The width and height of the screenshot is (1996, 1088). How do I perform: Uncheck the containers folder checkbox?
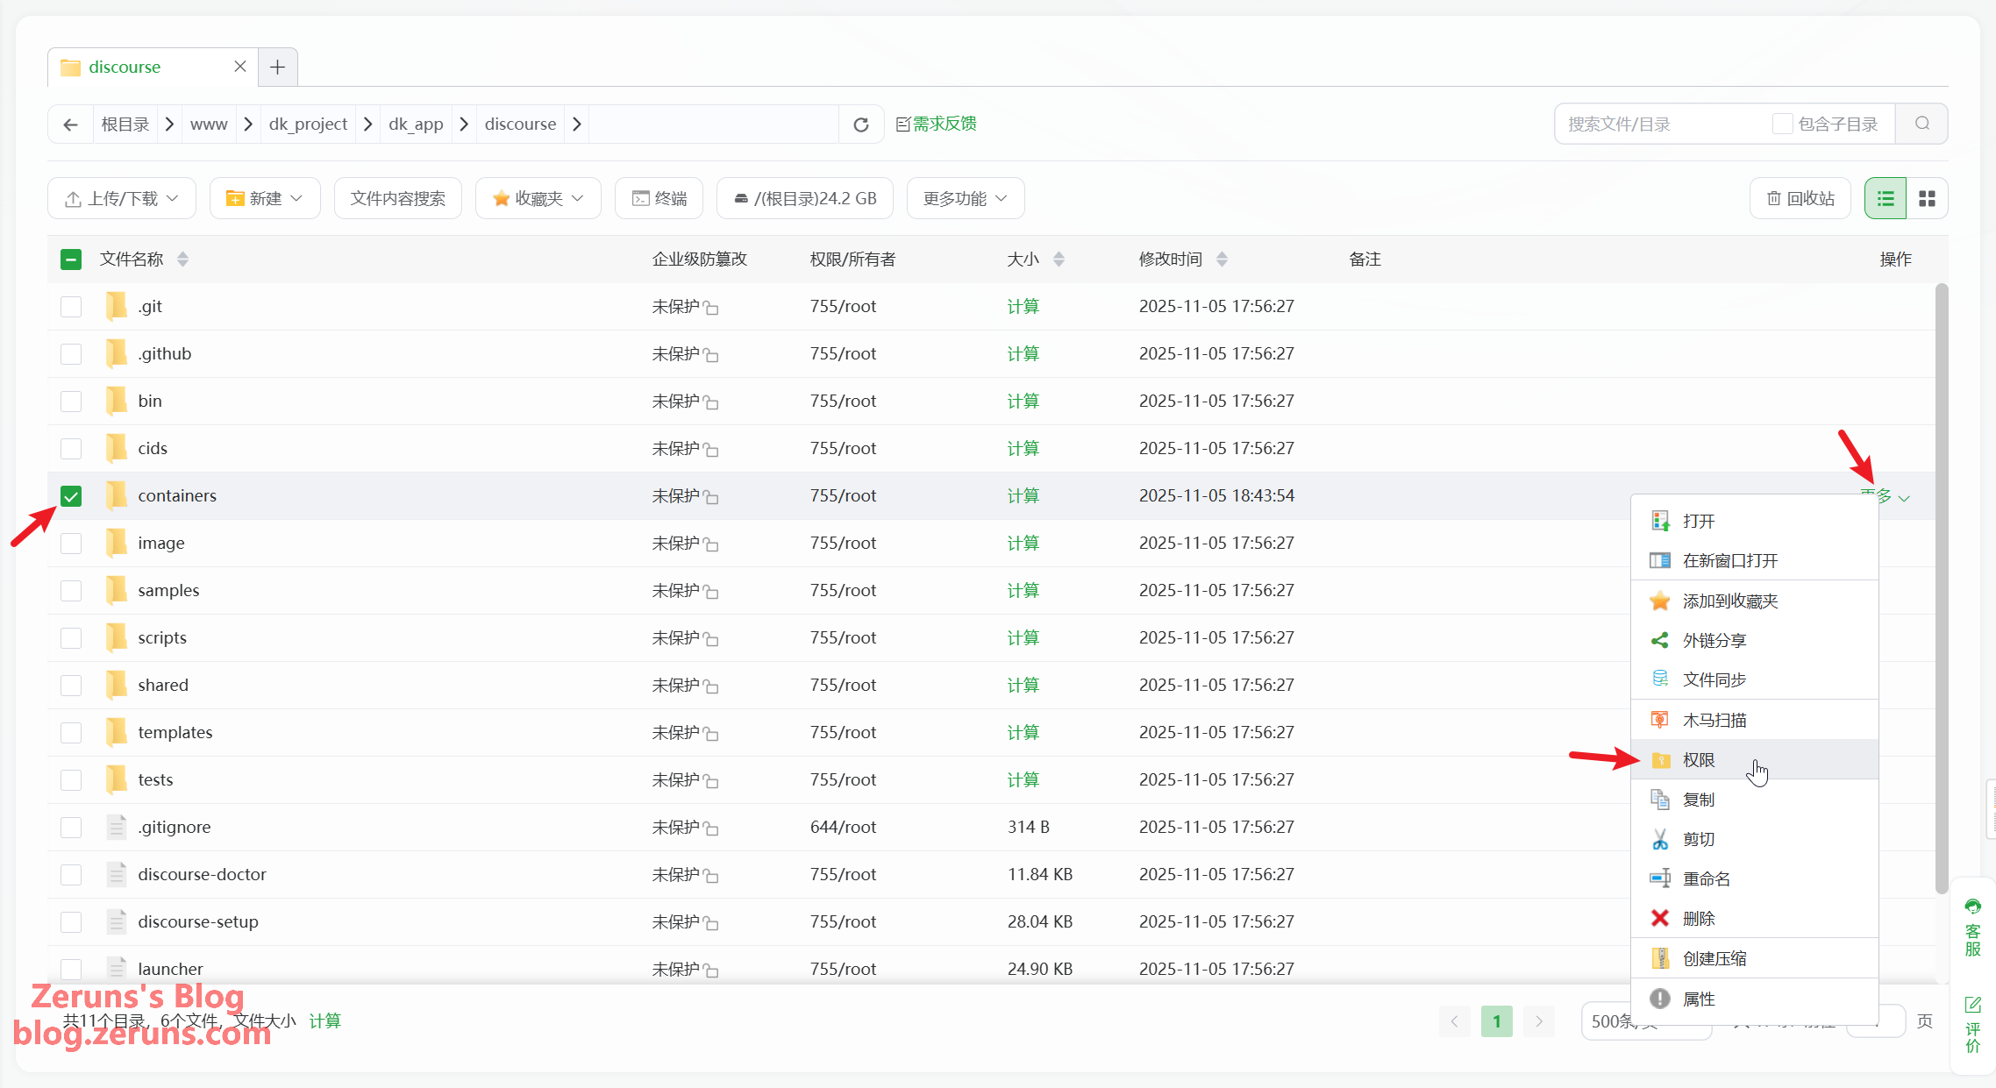coord(71,496)
